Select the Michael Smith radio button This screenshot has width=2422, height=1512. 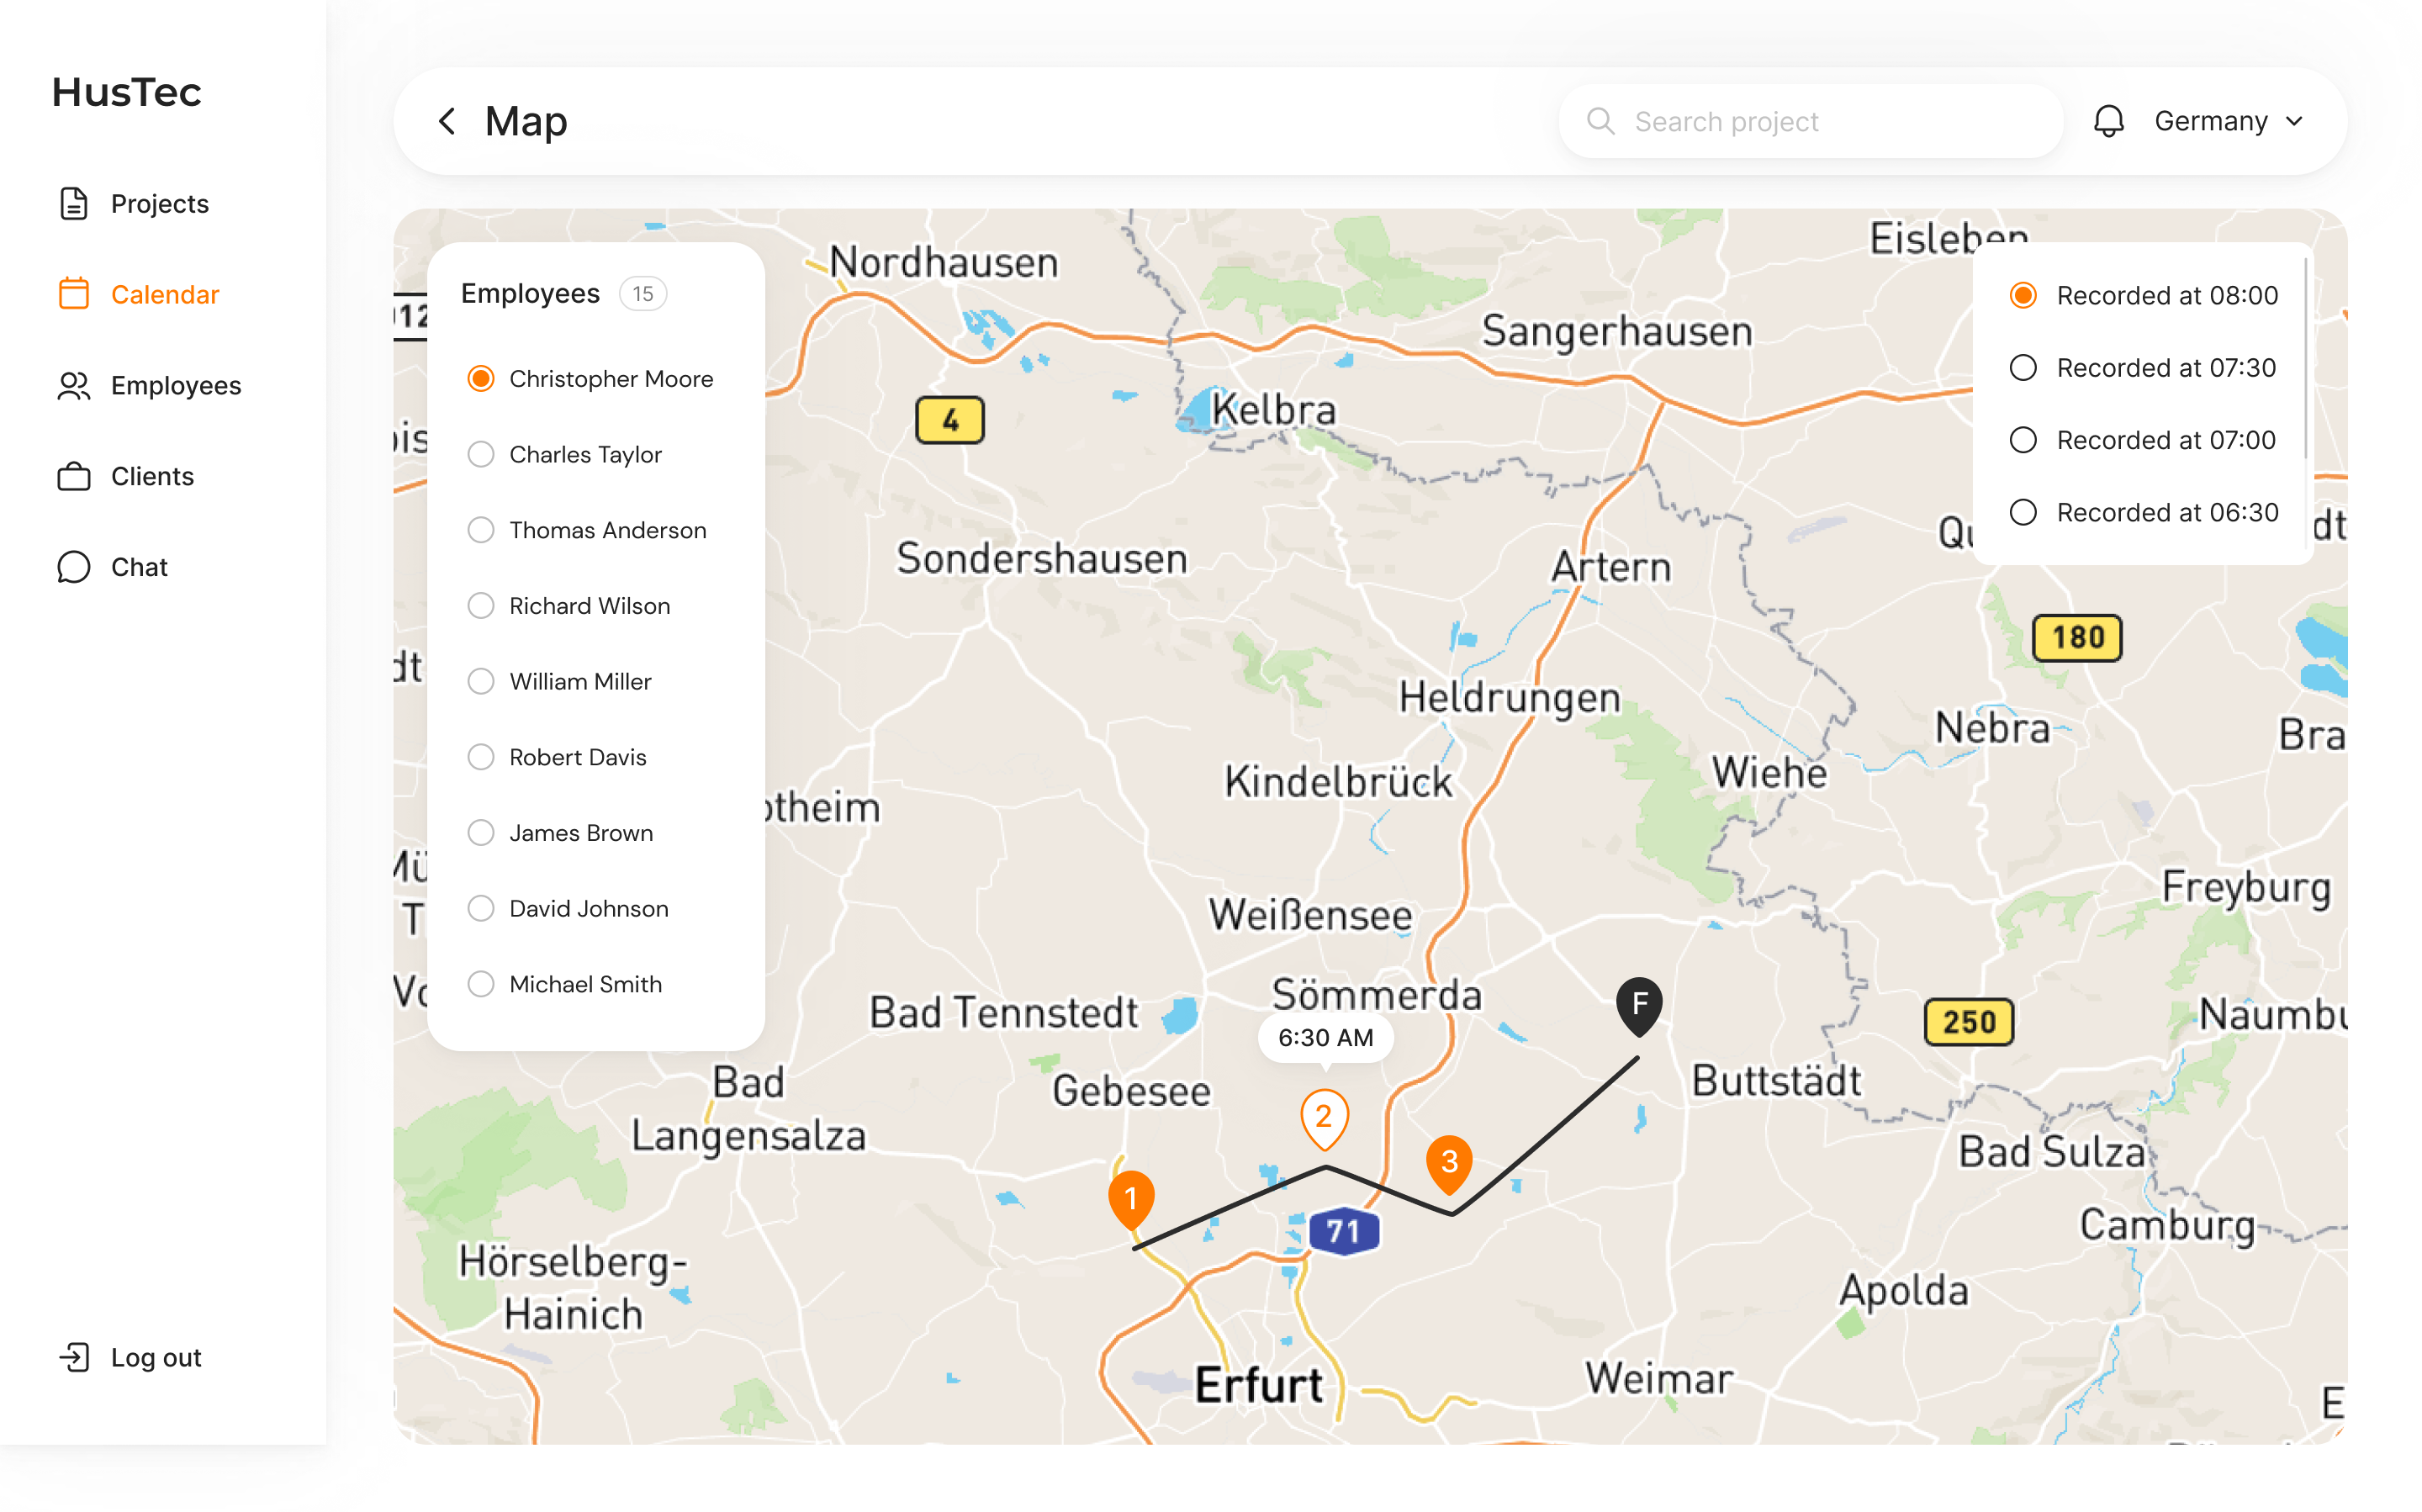pyautogui.click(x=481, y=984)
